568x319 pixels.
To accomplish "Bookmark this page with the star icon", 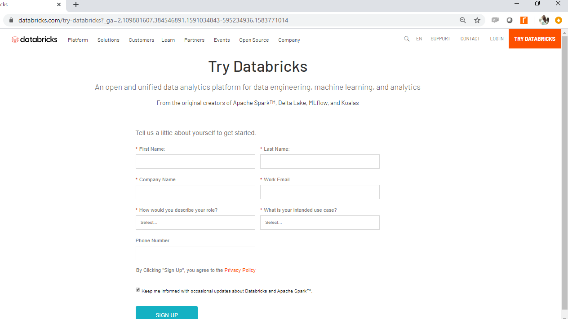I will [477, 20].
